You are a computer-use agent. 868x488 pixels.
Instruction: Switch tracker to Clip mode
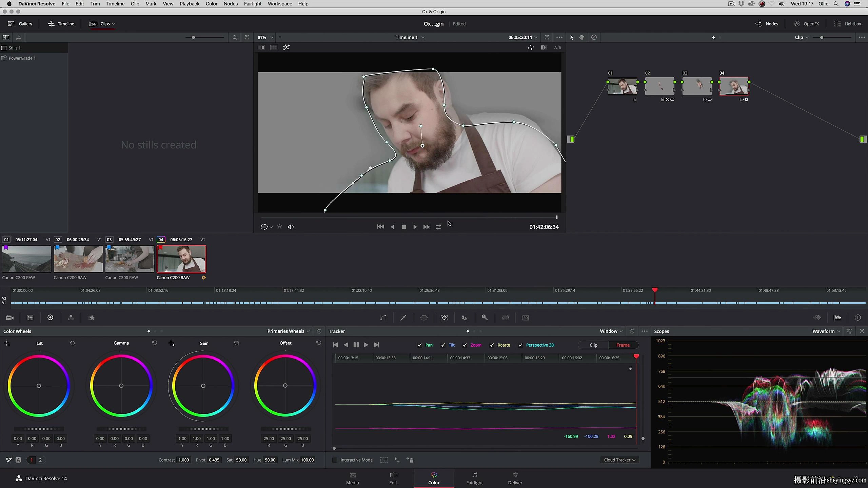click(593, 345)
